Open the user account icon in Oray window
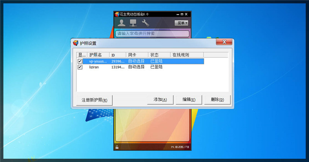Screen dimensions: 309x162 121,23
